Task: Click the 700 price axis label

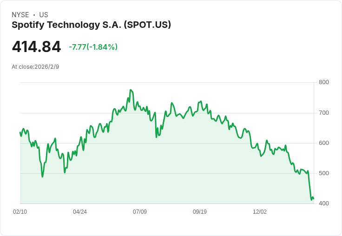Action: click(x=324, y=113)
